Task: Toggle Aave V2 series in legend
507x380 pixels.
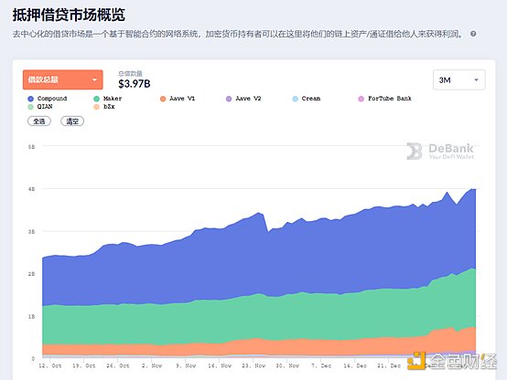Action: pyautogui.click(x=243, y=99)
